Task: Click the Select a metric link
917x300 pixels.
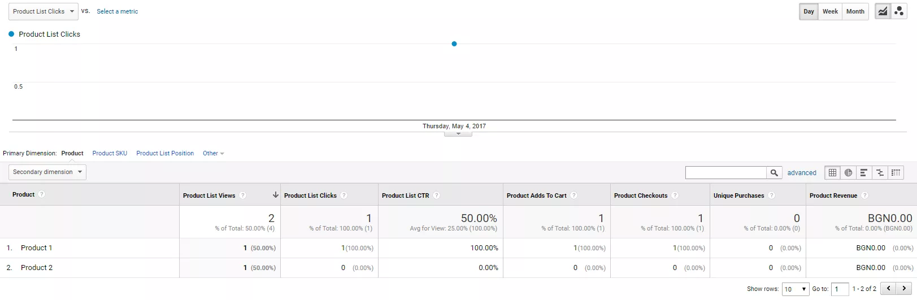Action: [117, 11]
